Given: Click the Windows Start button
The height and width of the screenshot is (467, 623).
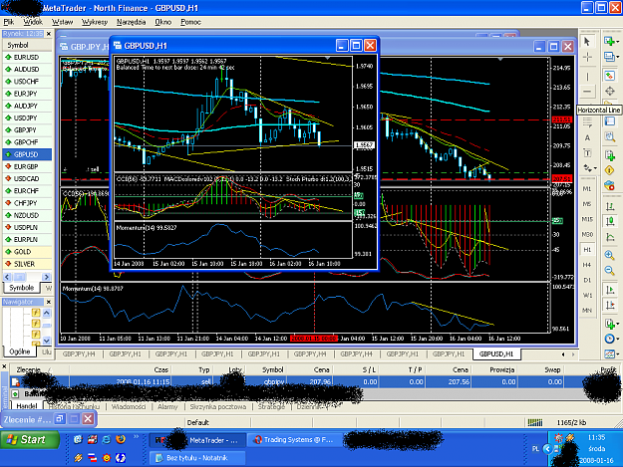Looking at the screenshot, I should [x=29, y=440].
